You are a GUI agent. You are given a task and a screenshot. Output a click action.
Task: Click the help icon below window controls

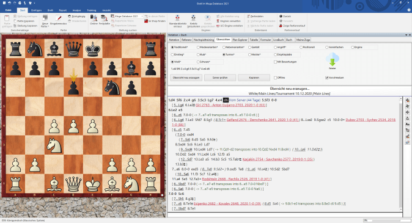[409, 10]
